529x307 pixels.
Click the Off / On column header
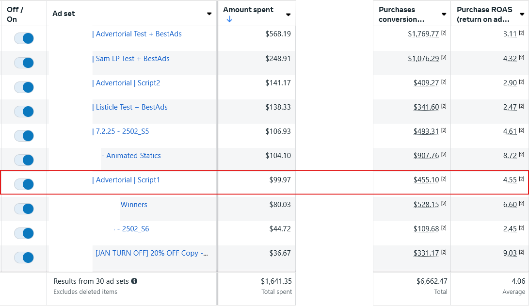(x=15, y=14)
